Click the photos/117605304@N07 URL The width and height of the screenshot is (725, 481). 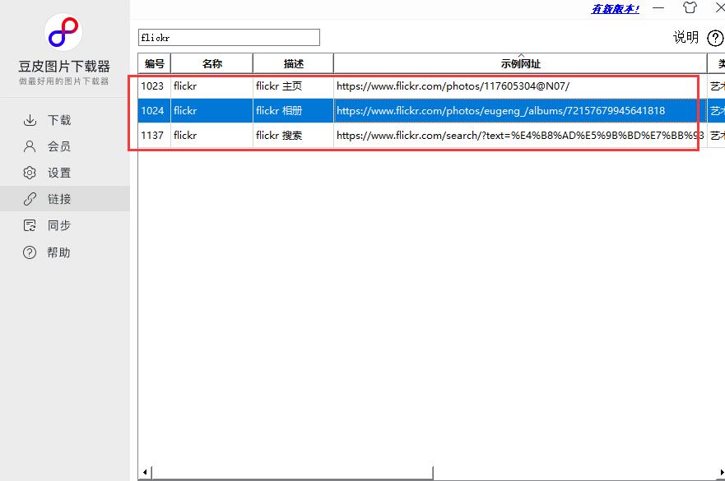point(453,86)
